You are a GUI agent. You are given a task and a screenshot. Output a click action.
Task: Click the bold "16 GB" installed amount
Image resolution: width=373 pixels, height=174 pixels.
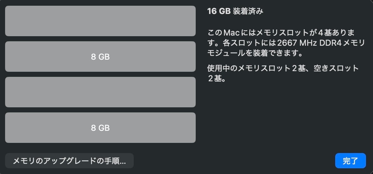[219, 11]
